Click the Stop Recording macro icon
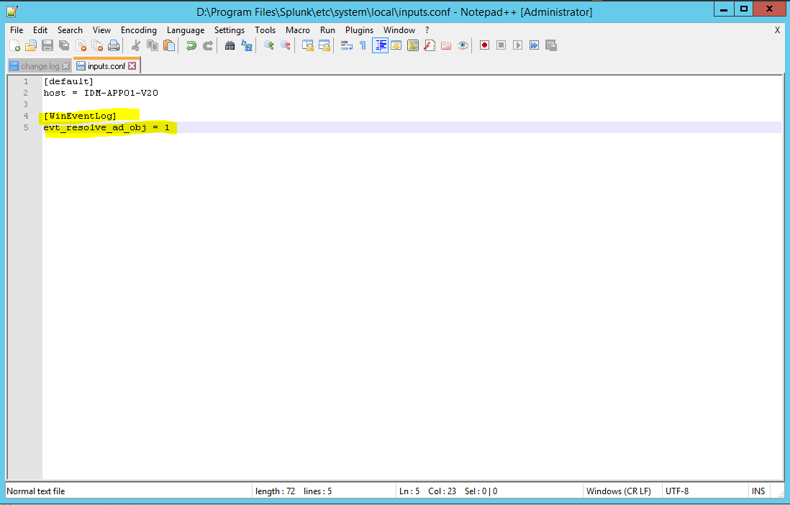Viewport: 790px width, 505px height. click(x=501, y=45)
